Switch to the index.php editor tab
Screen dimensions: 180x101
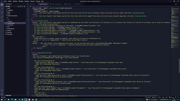click(x=69, y=4)
